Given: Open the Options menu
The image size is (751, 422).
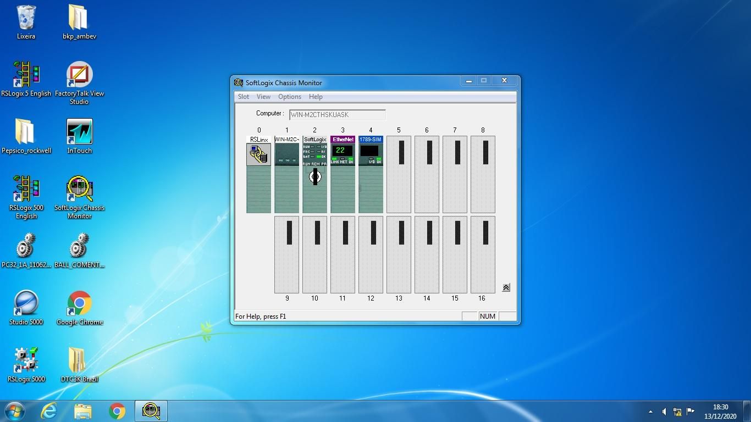Looking at the screenshot, I should tap(289, 97).
